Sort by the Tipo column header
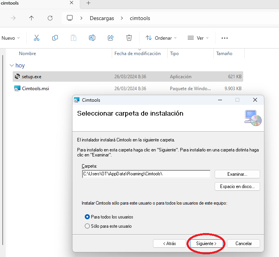 click(x=174, y=54)
